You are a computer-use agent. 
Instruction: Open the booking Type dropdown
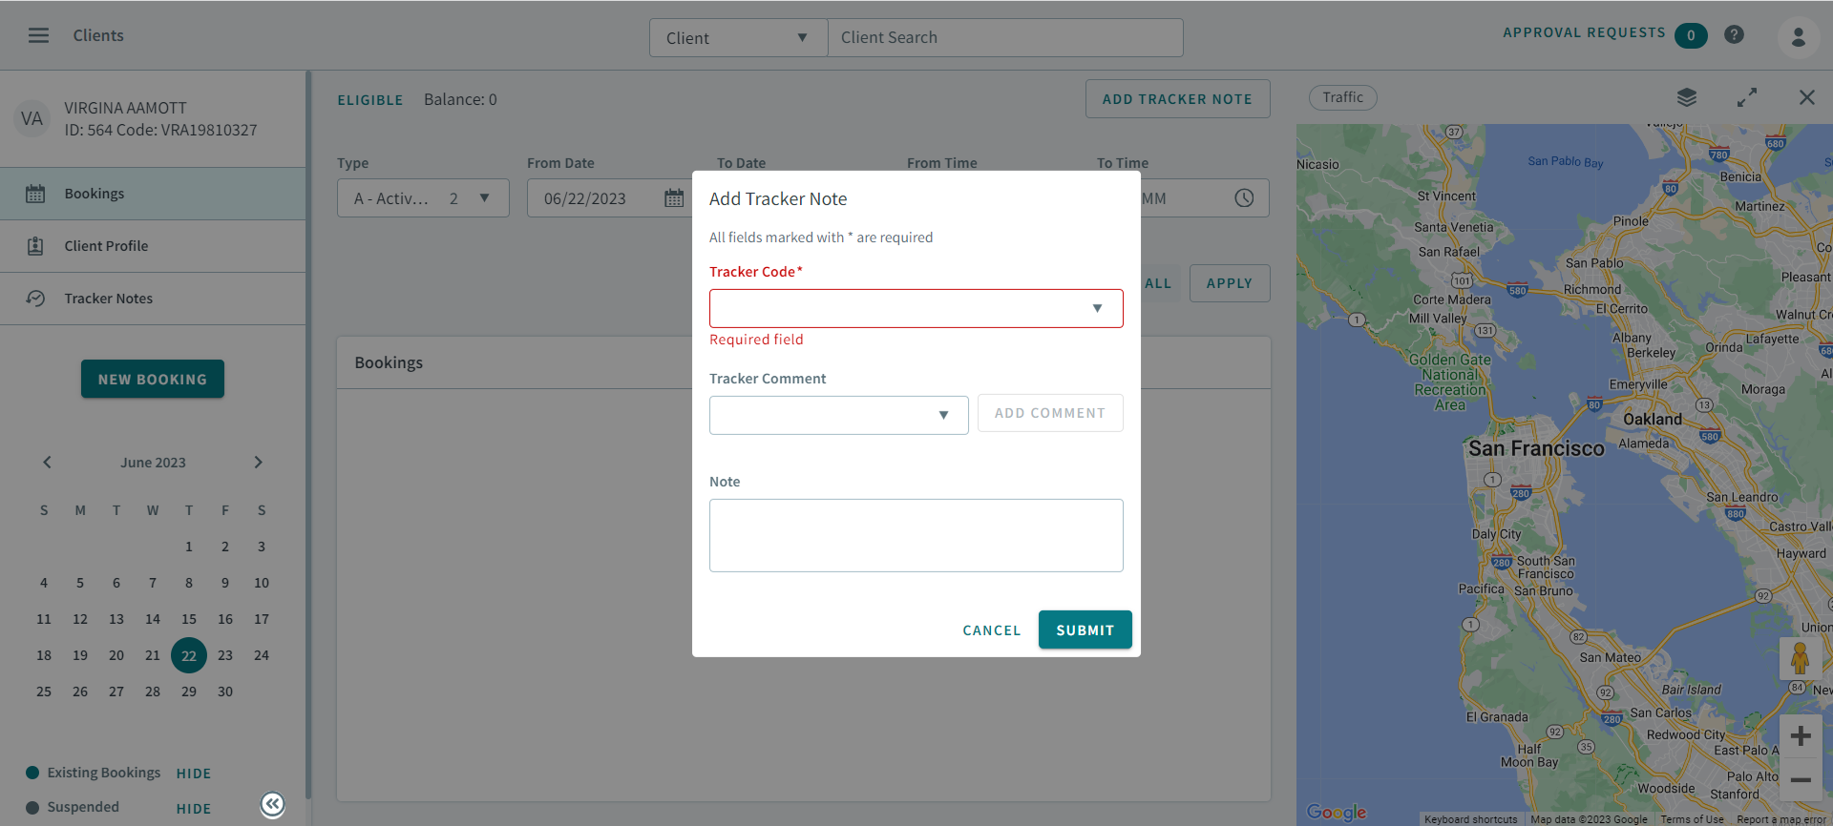[423, 198]
